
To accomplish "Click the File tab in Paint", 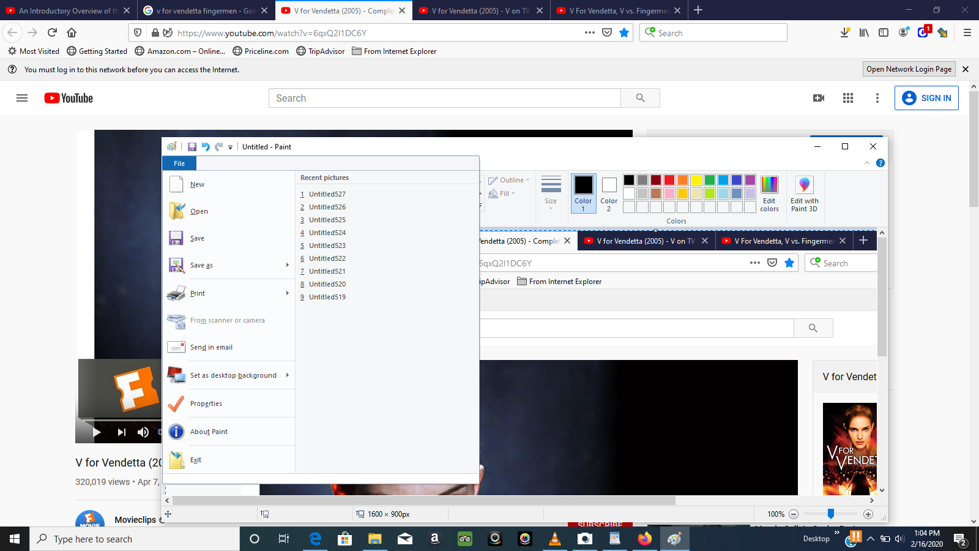I will (x=179, y=163).
